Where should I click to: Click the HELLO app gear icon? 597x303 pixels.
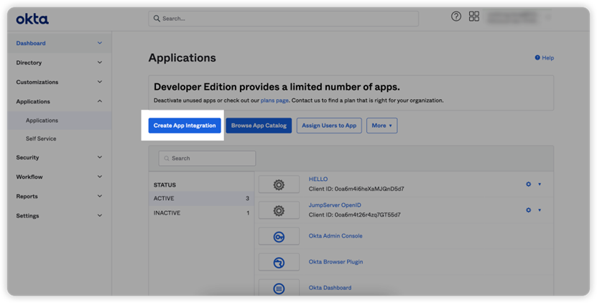pos(529,185)
